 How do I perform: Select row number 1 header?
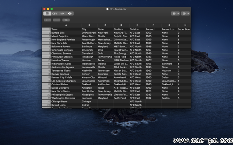47,29
